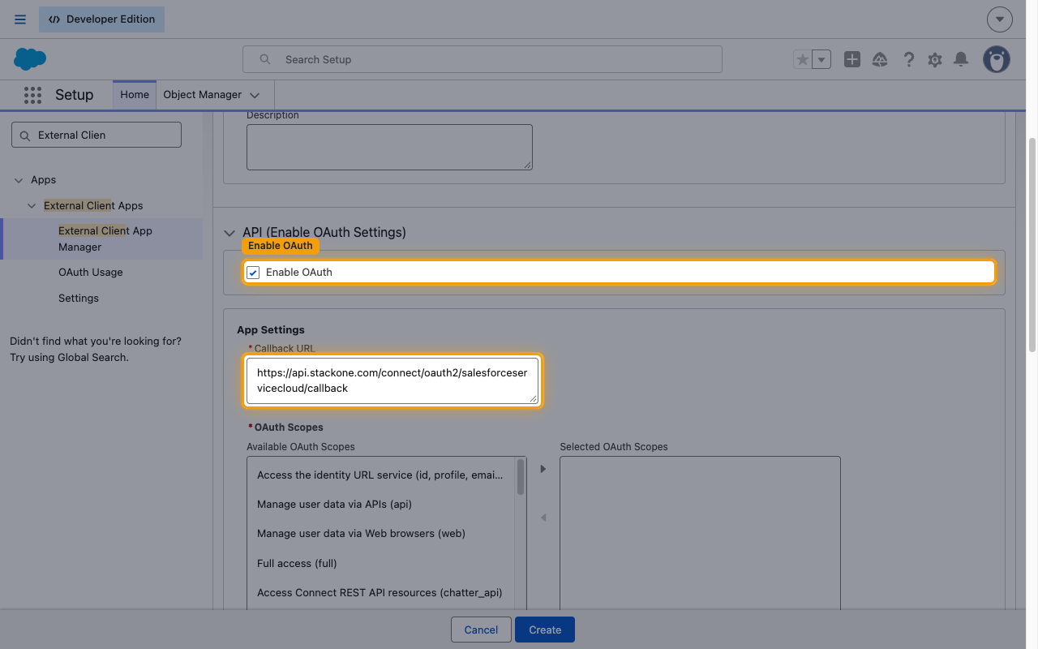The height and width of the screenshot is (649, 1038).
Task: Collapse the Apps tree node
Action: coord(19,180)
